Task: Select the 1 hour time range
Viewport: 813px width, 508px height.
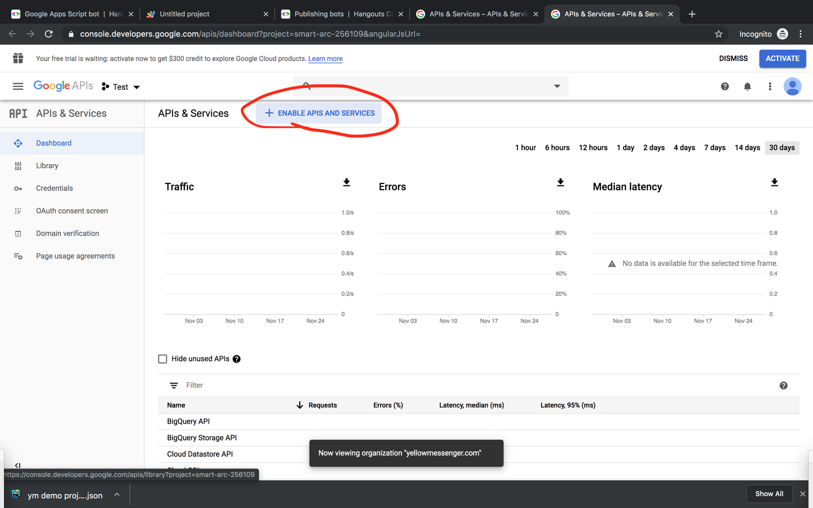Action: (525, 148)
